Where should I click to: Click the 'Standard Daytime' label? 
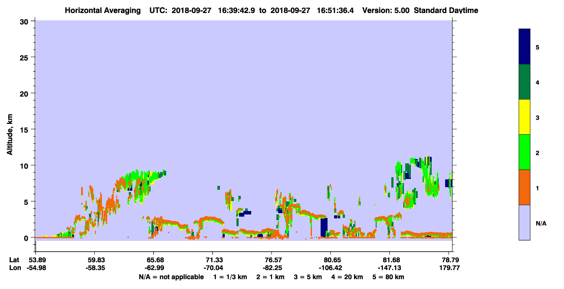(x=446, y=10)
